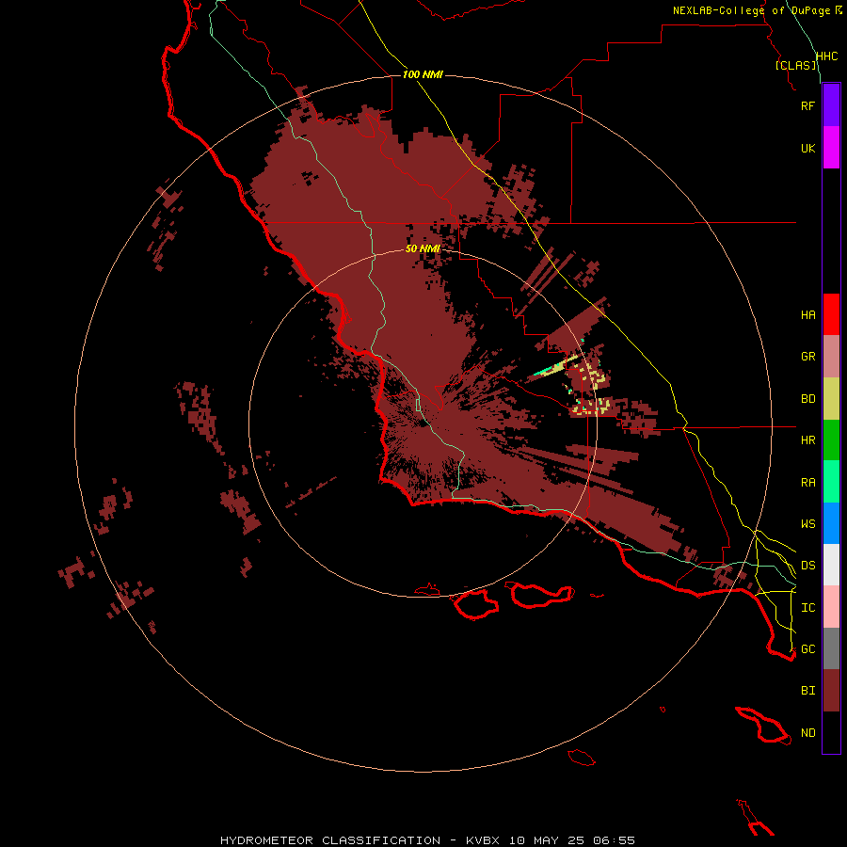Click the 'HHC' product label
Viewport: 847px width, 847px height.
coord(827,56)
